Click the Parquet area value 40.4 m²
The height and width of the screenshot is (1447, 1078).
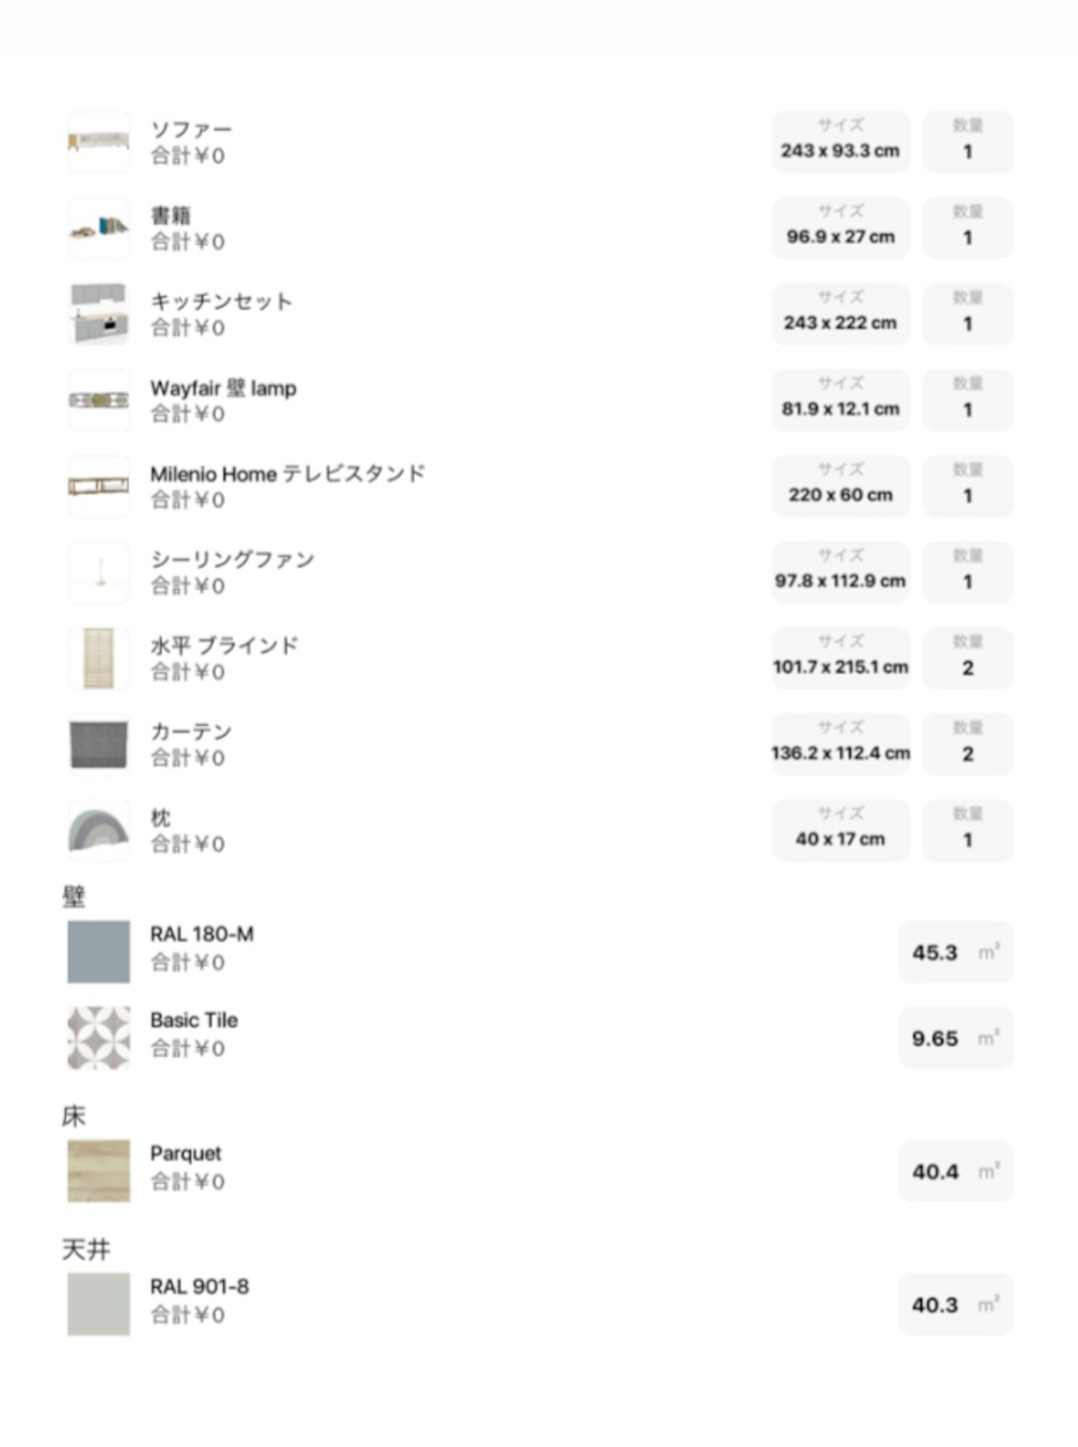956,1171
